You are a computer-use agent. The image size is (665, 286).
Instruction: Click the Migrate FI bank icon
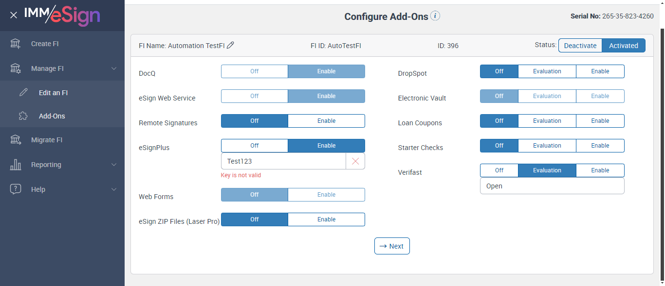click(16, 140)
